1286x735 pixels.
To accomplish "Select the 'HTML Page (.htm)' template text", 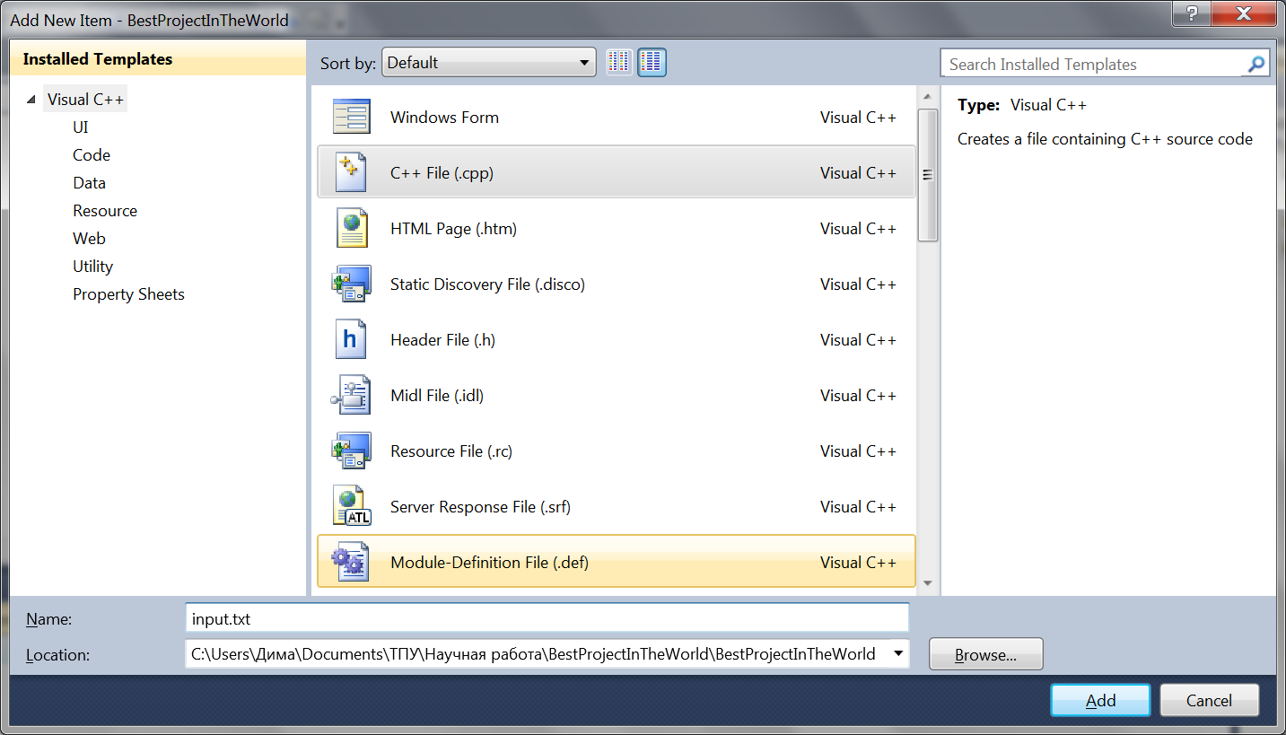I will pyautogui.click(x=453, y=229).
